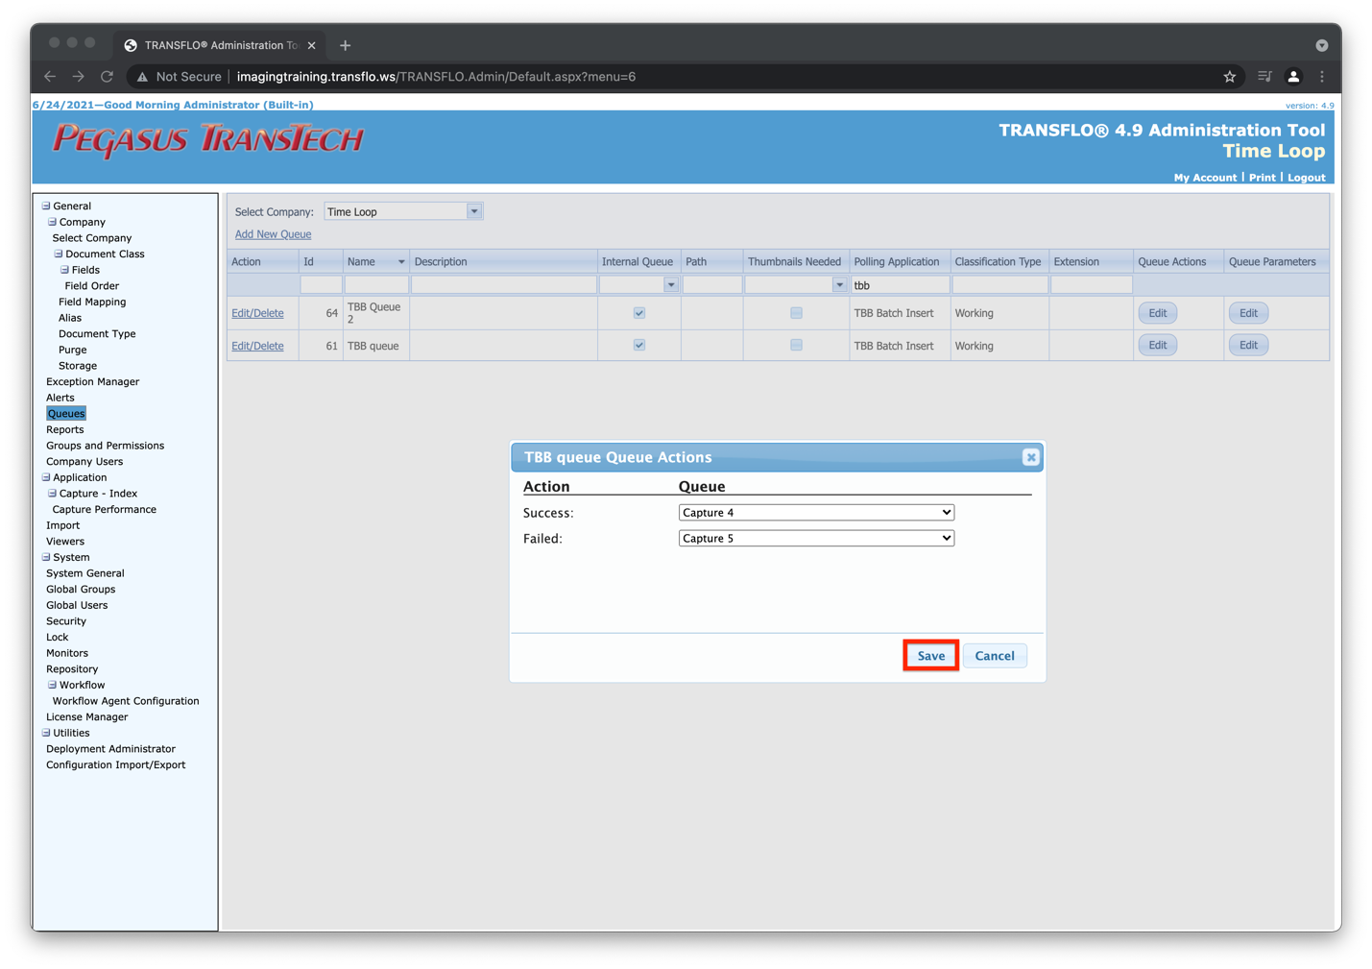Screen dimensions: 1372x969
Task: Open License Manager in the sidebar
Action: coord(86,716)
